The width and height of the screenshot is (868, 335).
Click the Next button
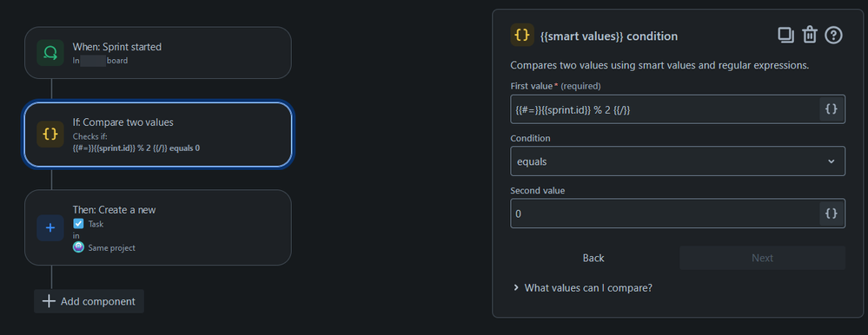coord(762,258)
